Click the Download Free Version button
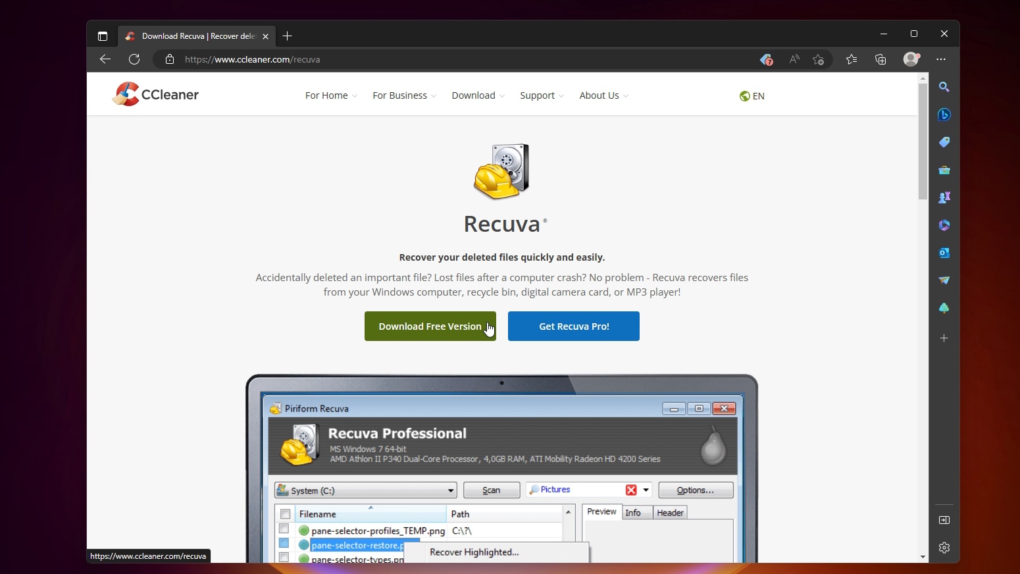This screenshot has width=1020, height=574. point(429,326)
